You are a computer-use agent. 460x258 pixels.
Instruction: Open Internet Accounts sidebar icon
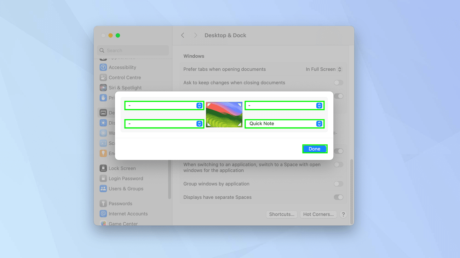103,214
